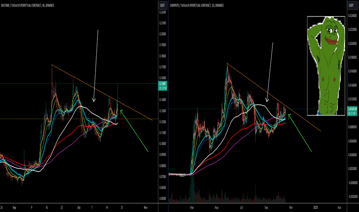Click 0.012000 on 1000PEPE price axis

point(352,99)
